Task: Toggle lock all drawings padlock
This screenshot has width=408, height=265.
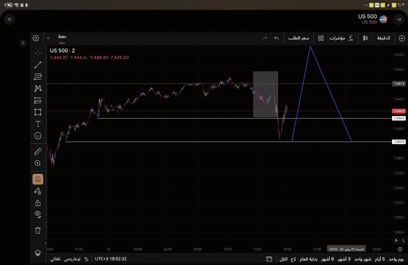Action: 38,203
